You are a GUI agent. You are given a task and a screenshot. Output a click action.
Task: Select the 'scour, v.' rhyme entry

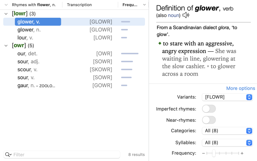(x=28, y=69)
